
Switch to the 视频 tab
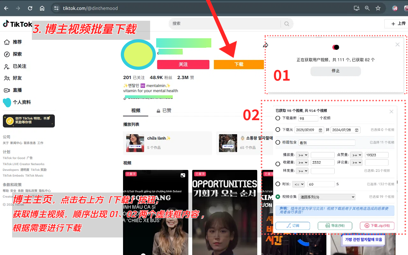pos(136,111)
